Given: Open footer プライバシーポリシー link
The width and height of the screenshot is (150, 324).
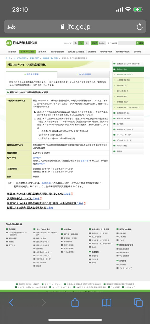Looking at the screenshot, I should [x=53, y=284].
